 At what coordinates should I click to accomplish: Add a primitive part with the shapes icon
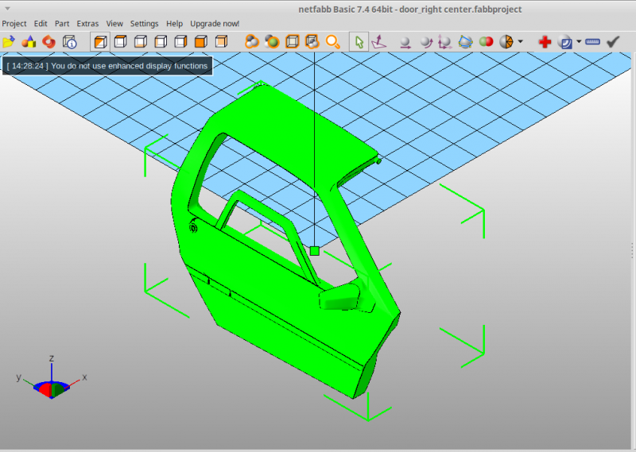point(29,42)
